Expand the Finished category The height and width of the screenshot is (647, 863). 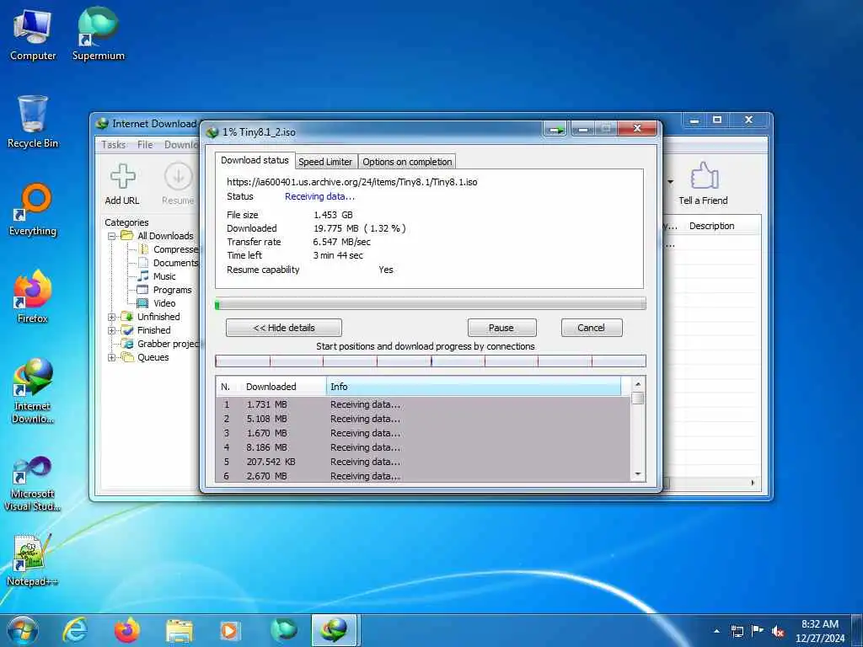tap(112, 330)
